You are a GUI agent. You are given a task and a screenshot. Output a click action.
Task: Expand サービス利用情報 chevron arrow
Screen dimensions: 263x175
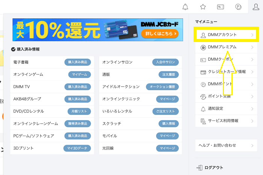(x=252, y=121)
